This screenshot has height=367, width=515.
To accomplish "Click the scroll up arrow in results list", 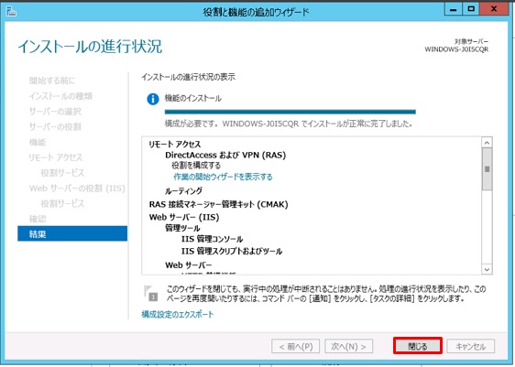I will click(487, 143).
